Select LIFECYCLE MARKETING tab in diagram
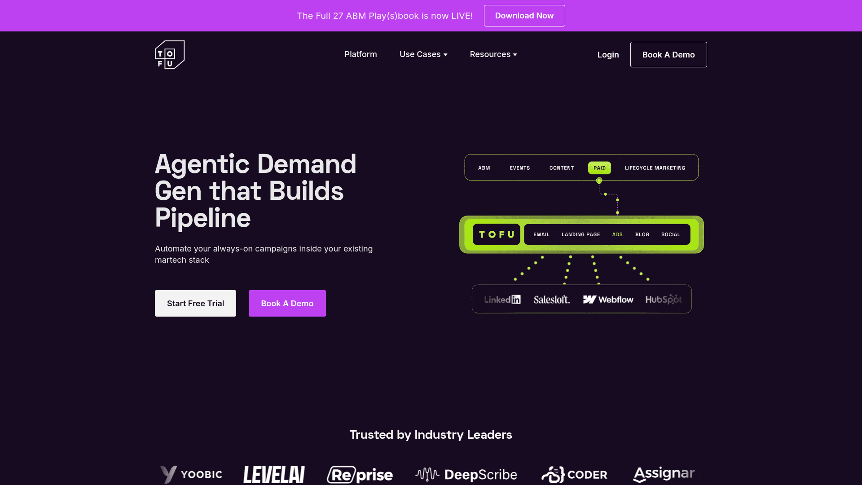This screenshot has width=862, height=485. click(x=655, y=168)
